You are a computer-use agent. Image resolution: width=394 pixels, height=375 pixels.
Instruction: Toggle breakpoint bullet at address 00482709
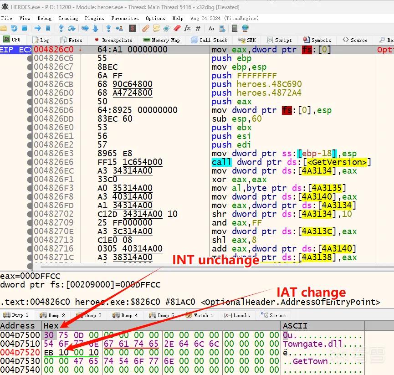pos(30,223)
